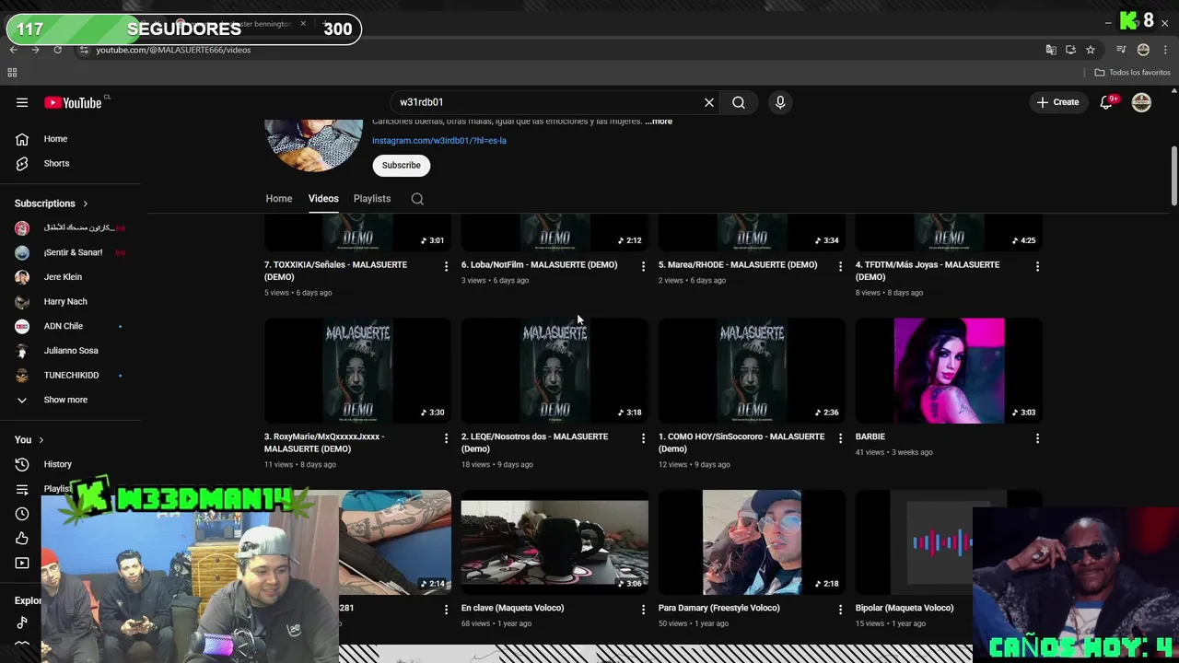Open the account avatar menu
1179x663 pixels.
[1141, 102]
